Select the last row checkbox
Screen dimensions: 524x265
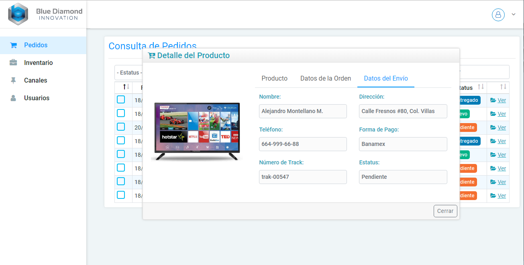121,195
